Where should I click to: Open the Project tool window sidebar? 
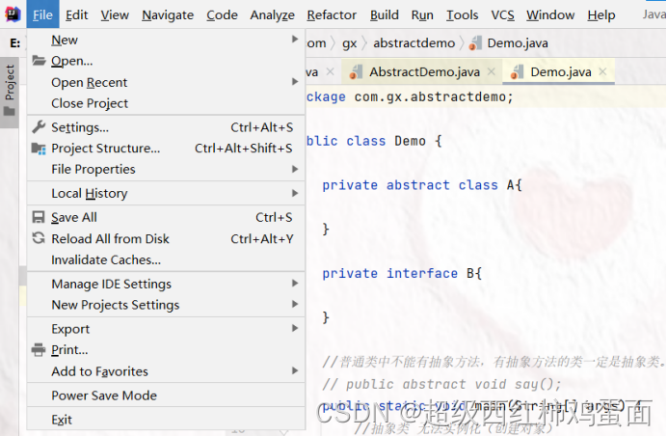pos(10,91)
